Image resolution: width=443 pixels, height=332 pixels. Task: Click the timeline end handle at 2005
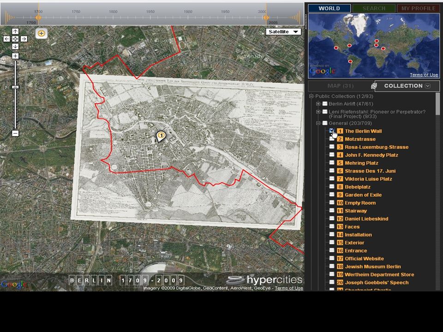point(266,18)
